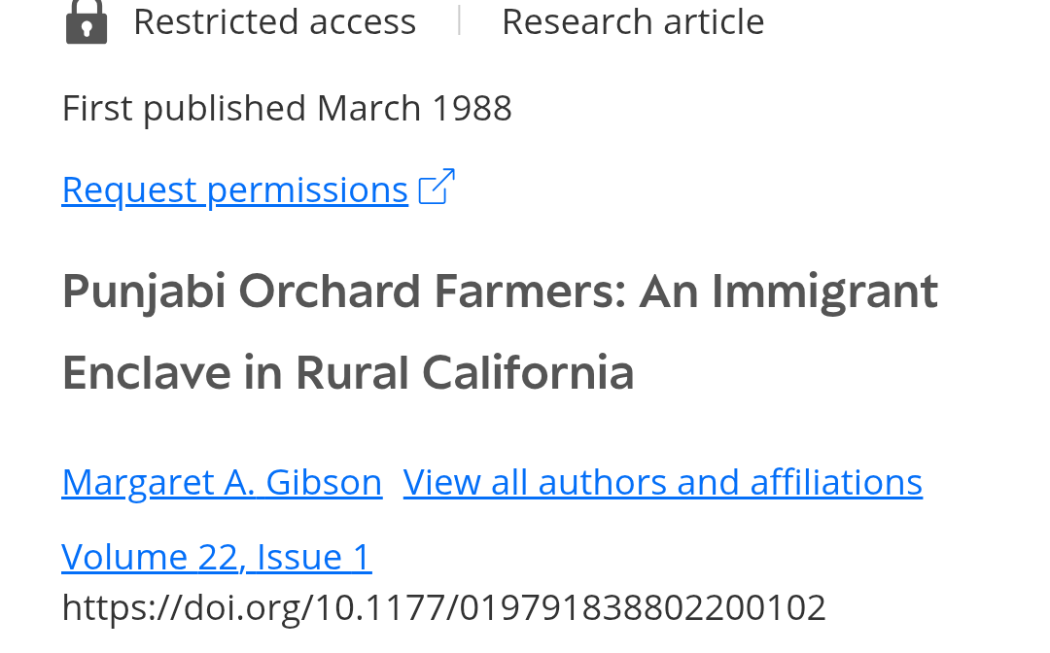Click the word Punjabi in the heading
1050x653 pixels.
[x=143, y=292]
